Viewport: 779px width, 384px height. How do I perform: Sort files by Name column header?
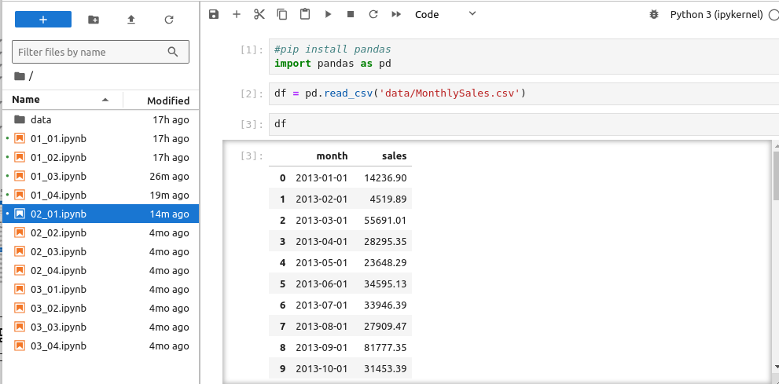(26, 100)
